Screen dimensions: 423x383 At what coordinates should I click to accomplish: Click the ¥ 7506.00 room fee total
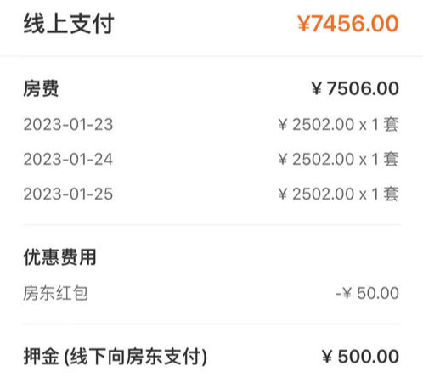click(355, 88)
